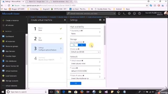
Task: Open Firefox from the taskbar
Action: coord(82,92)
